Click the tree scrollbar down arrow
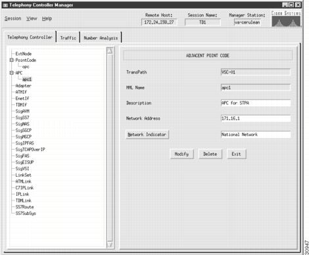The image size is (309, 255). 110,244
